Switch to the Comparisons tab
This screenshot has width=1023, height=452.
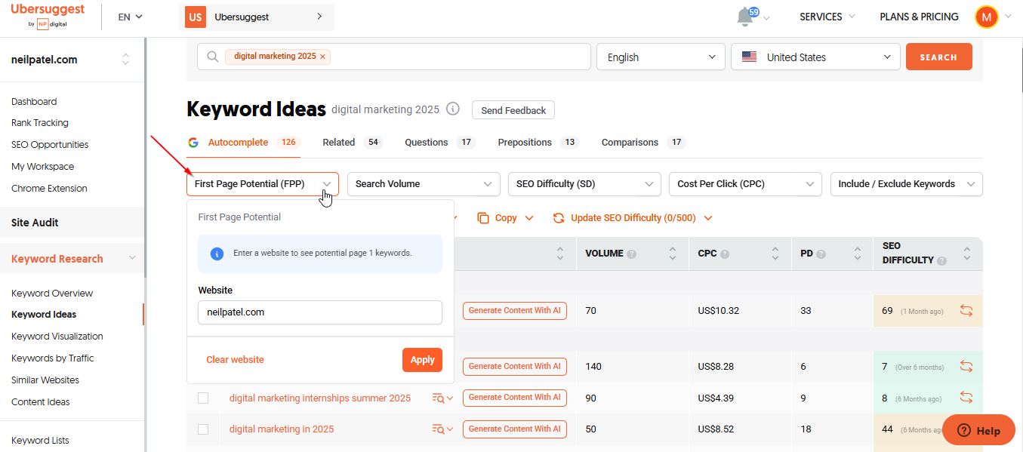coord(642,142)
